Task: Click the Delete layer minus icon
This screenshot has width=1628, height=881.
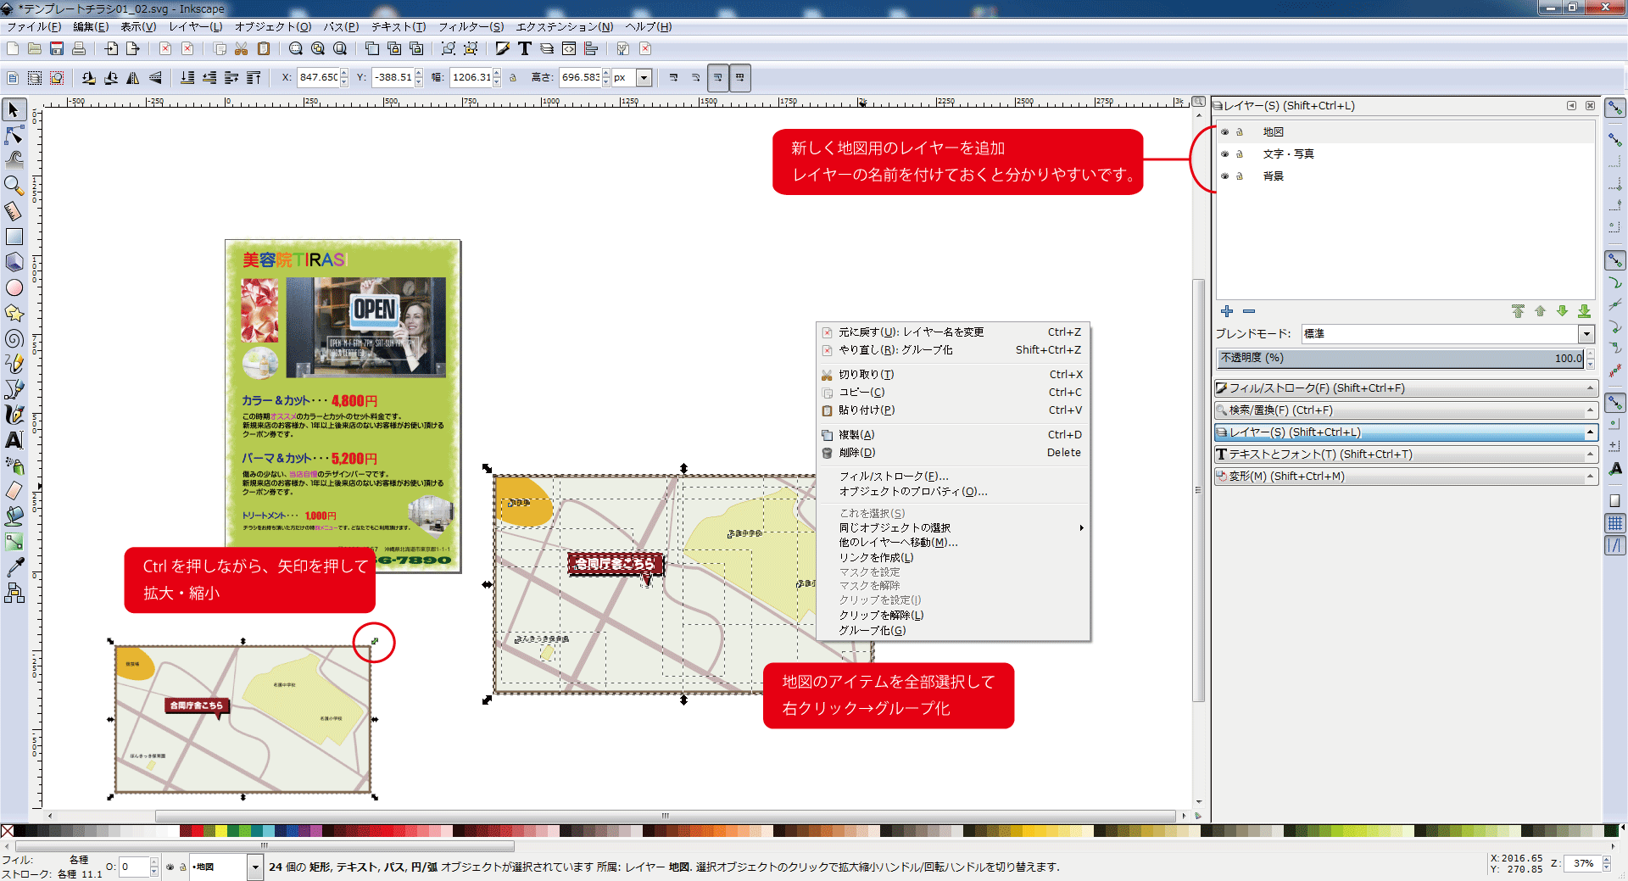Action: (x=1248, y=311)
